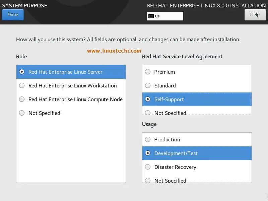
Task: Select Not Specified under Role
Action: [71, 113]
